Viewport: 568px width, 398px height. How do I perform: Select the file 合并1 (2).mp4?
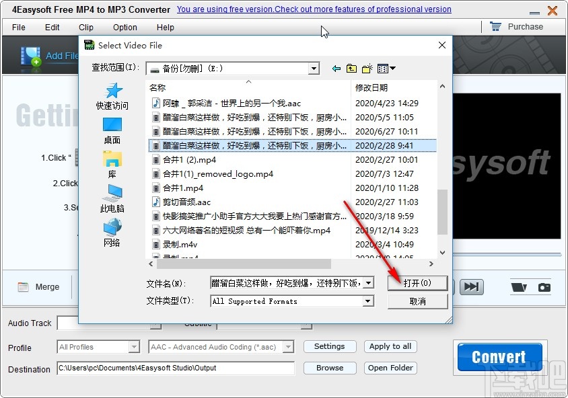188,159
